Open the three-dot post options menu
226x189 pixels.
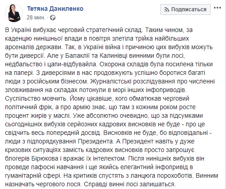(x=217, y=8)
